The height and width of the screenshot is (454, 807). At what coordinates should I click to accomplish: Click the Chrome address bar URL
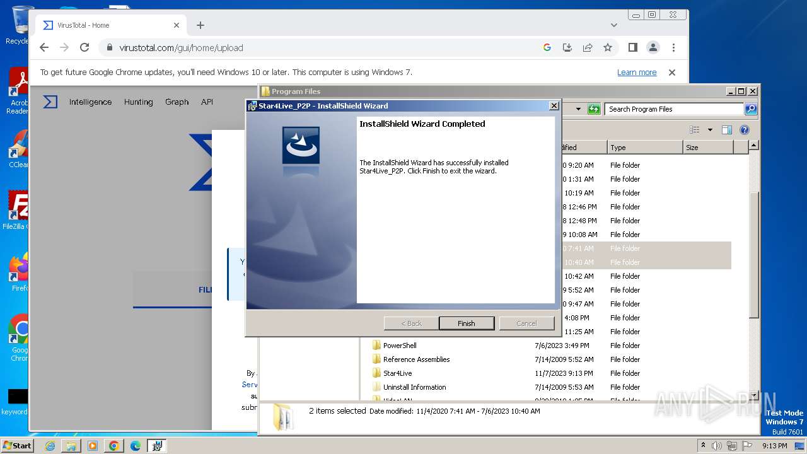coord(181,47)
